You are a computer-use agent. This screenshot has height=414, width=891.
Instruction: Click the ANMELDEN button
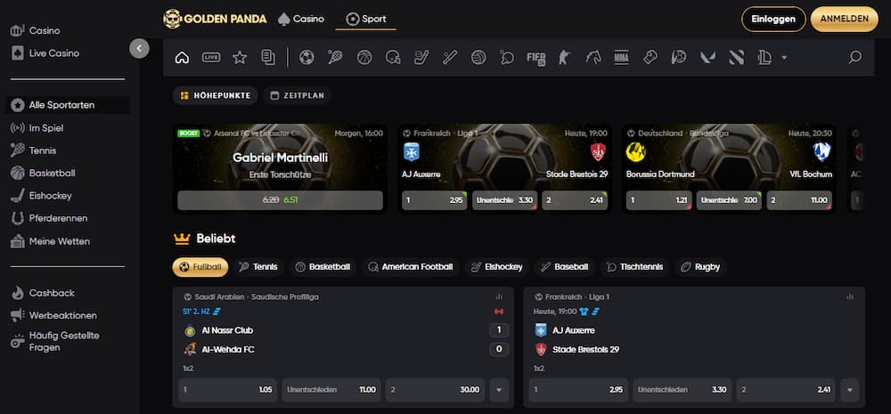tap(845, 19)
